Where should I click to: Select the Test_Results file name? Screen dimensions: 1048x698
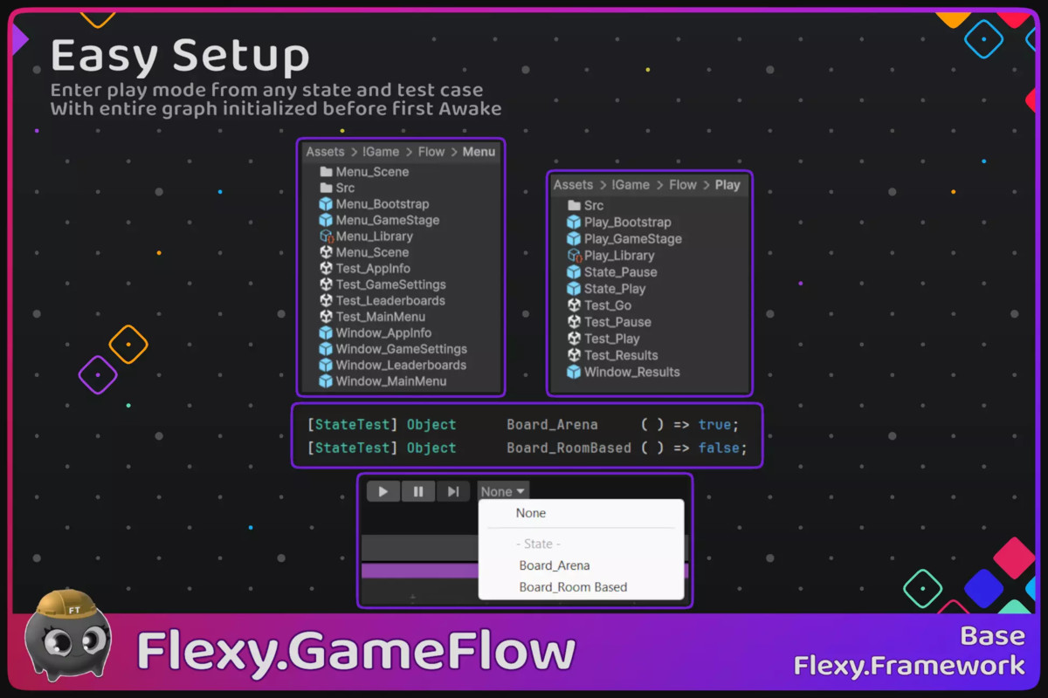pyautogui.click(x=621, y=355)
